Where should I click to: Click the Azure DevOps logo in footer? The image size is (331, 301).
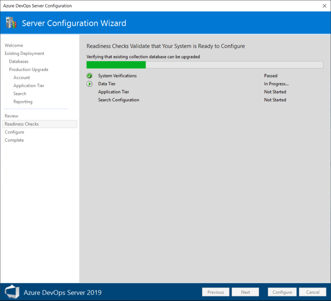pyautogui.click(x=12, y=292)
